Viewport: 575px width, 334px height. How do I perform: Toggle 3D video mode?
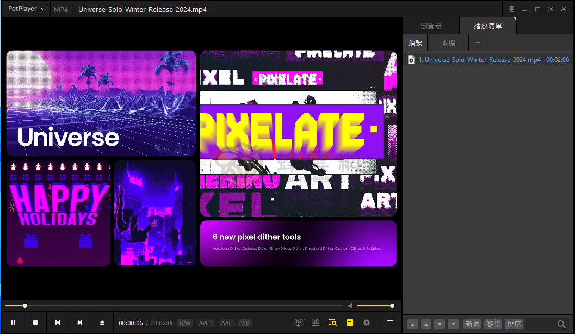coord(316,323)
